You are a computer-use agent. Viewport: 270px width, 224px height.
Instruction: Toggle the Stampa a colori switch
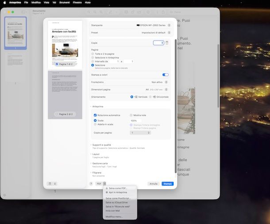pos(166,75)
